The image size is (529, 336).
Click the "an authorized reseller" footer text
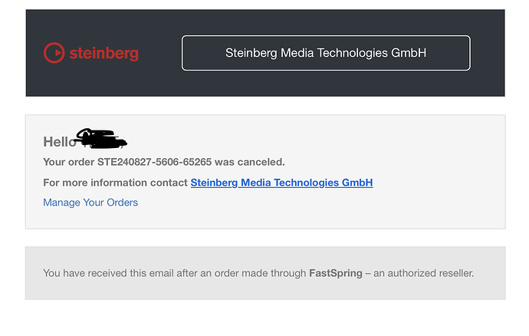425,272
